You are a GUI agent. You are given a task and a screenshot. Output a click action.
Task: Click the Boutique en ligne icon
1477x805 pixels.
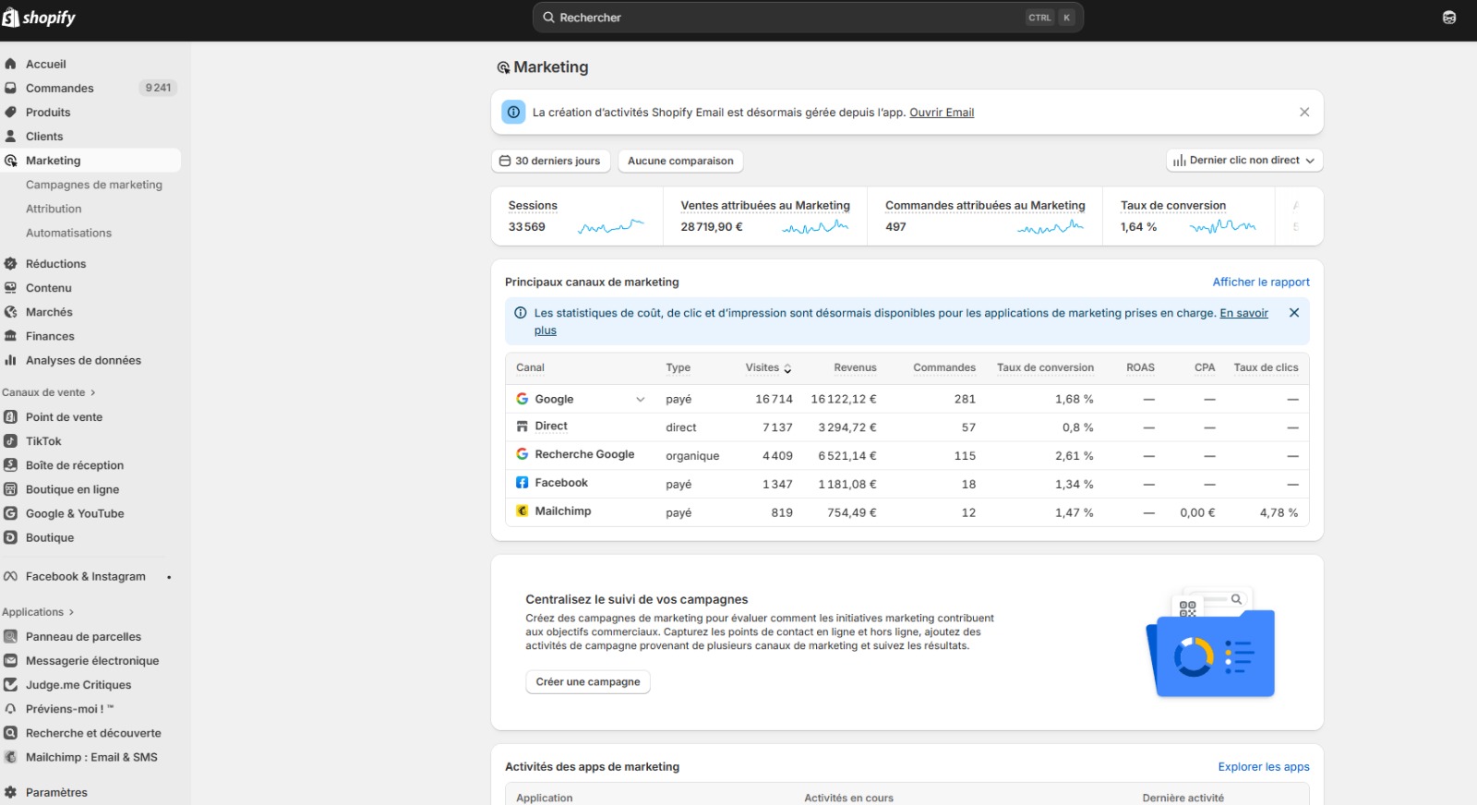tap(10, 488)
